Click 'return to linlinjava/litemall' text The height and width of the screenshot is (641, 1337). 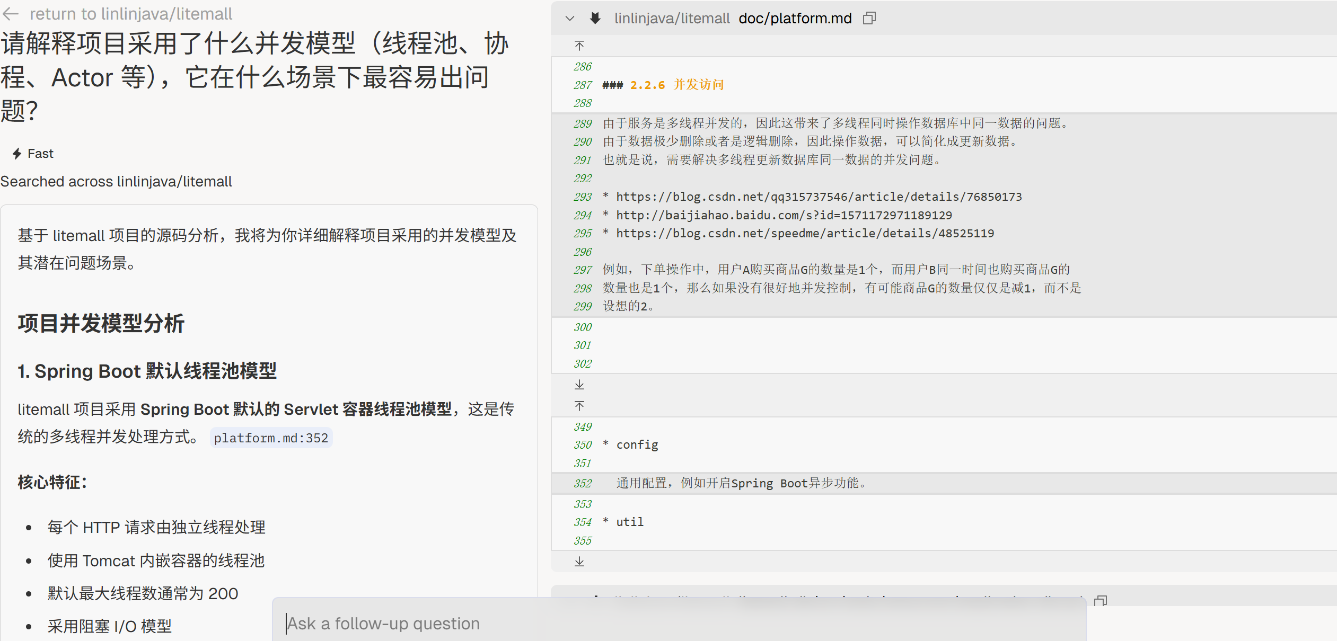coord(130,14)
